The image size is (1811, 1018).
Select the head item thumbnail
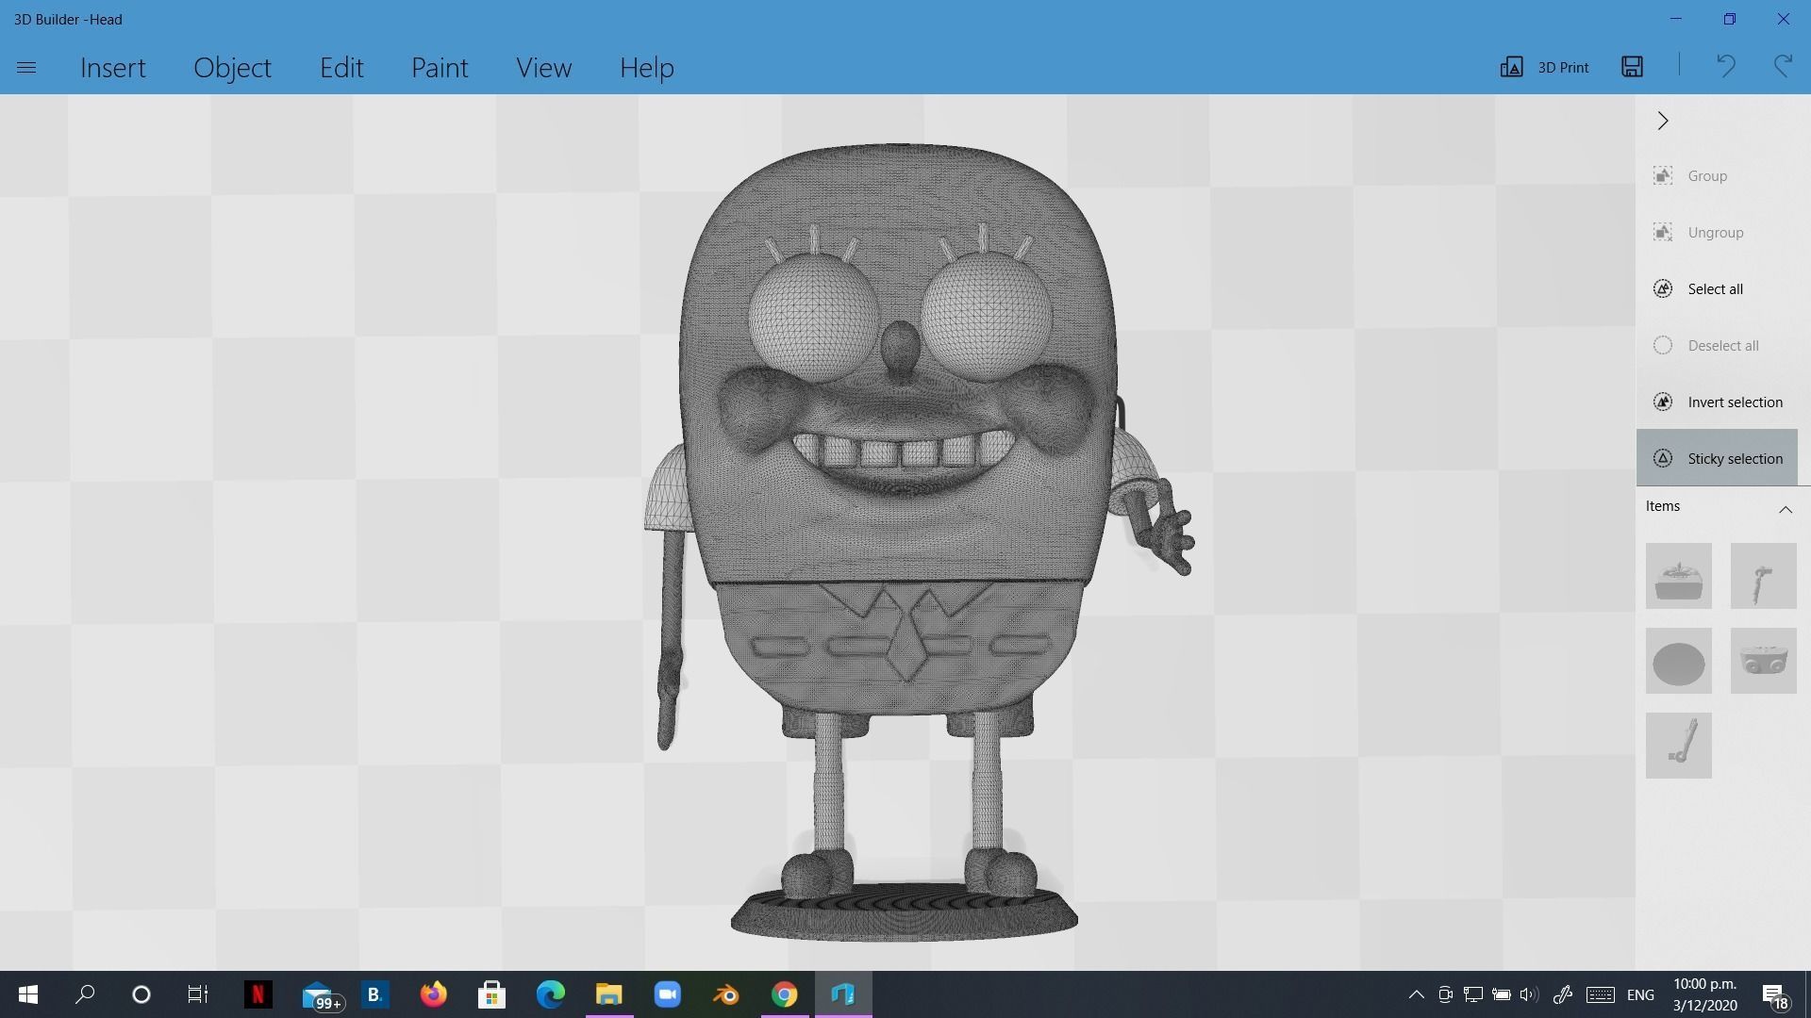point(1679,576)
